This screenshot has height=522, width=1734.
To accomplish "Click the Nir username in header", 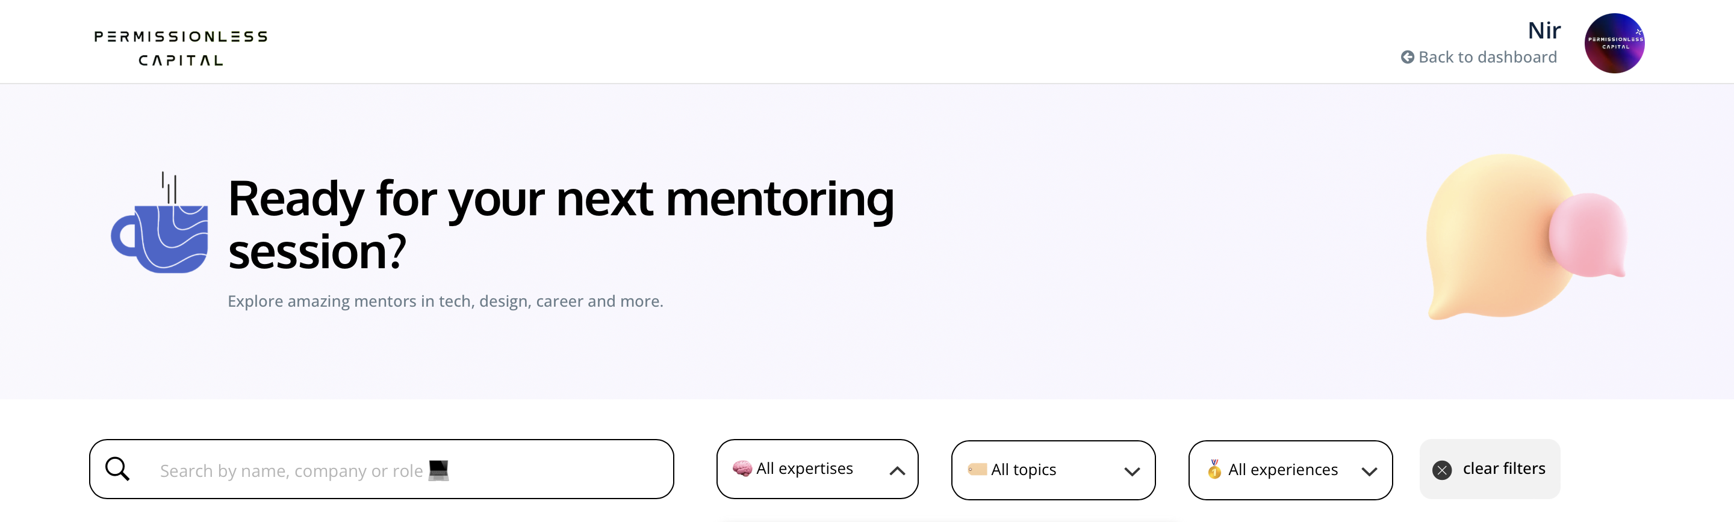I will [1544, 30].
